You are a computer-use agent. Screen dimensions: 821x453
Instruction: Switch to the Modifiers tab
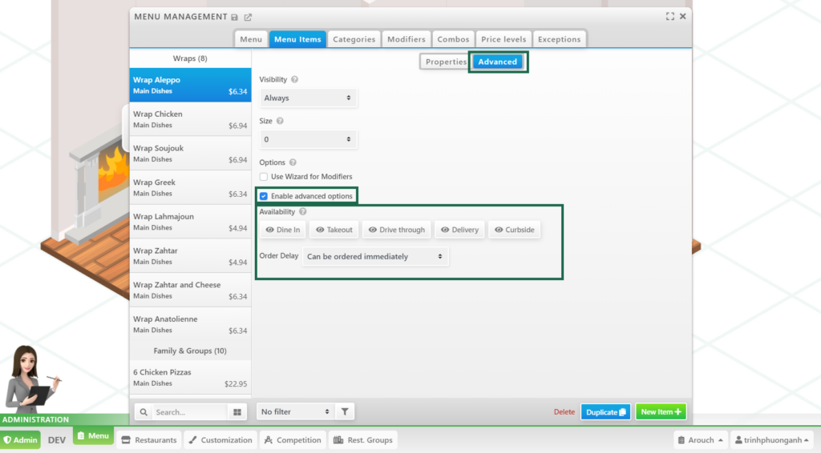click(406, 39)
